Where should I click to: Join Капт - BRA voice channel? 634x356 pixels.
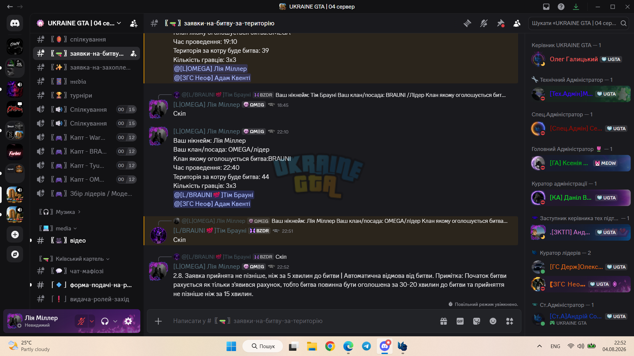click(87, 152)
